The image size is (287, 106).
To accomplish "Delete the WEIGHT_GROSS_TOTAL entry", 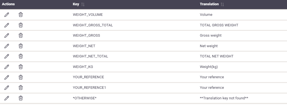I will (21, 25).
